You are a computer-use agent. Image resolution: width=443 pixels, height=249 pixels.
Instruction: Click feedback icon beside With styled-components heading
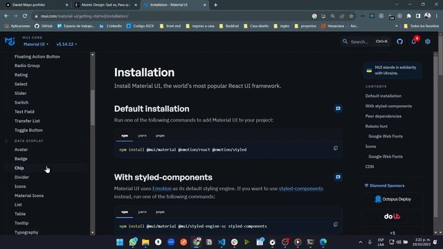pyautogui.click(x=338, y=177)
